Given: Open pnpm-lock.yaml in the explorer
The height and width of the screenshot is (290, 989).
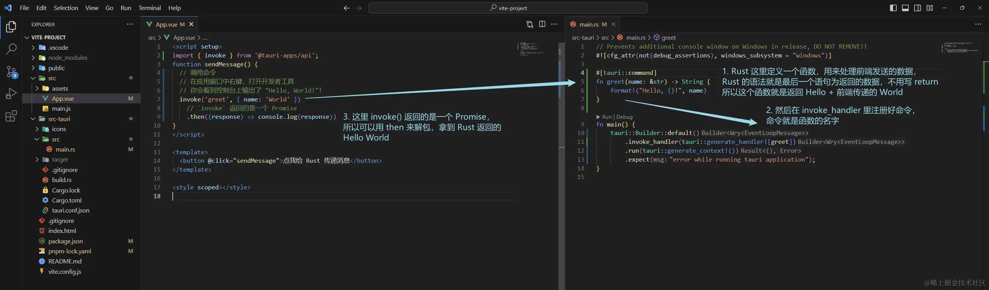Looking at the screenshot, I should pos(82,251).
